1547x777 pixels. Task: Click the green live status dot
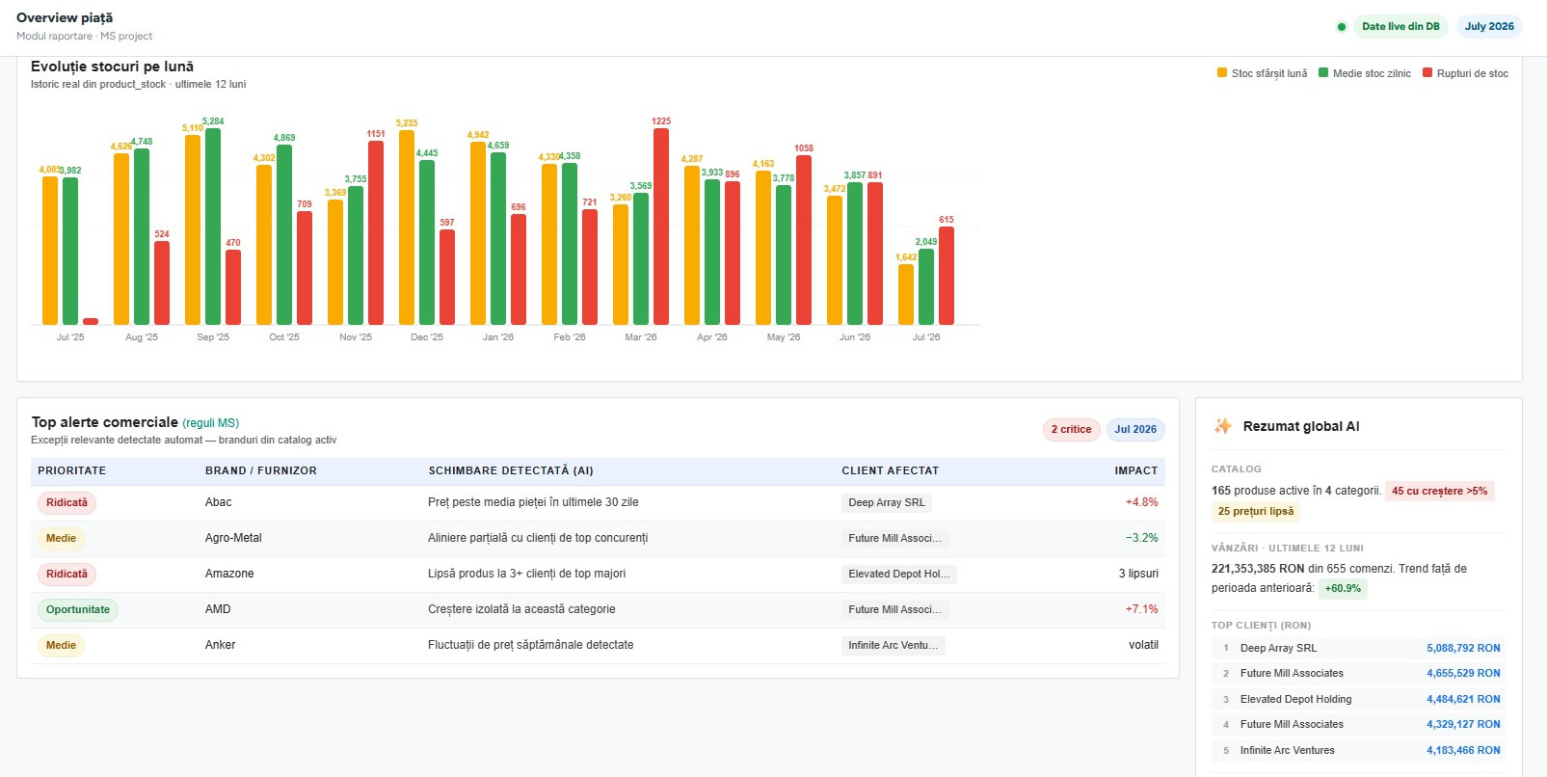coord(1341,27)
